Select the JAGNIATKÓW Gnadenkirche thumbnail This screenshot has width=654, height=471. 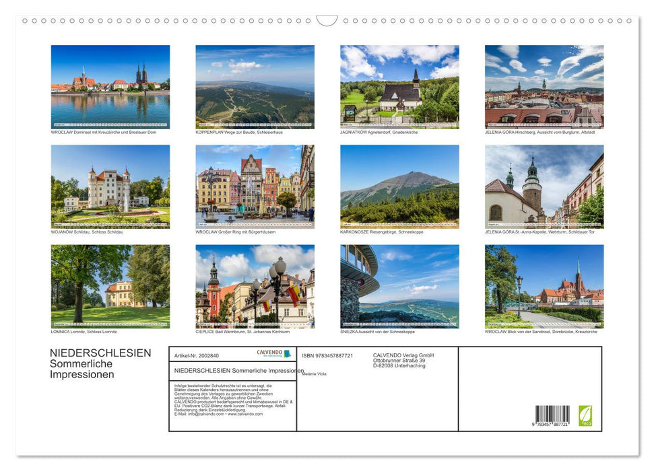[399, 86]
